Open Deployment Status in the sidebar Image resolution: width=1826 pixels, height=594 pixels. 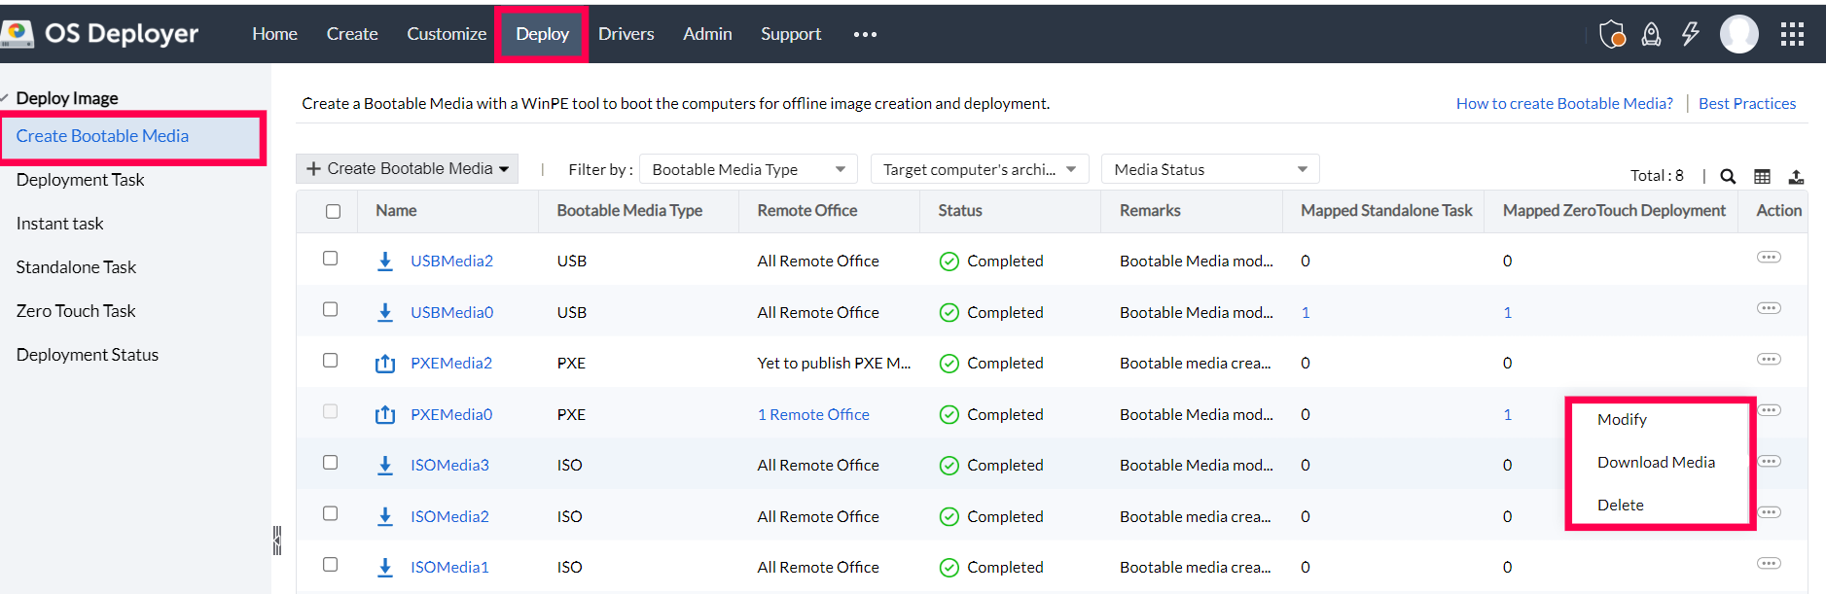pyautogui.click(x=88, y=355)
